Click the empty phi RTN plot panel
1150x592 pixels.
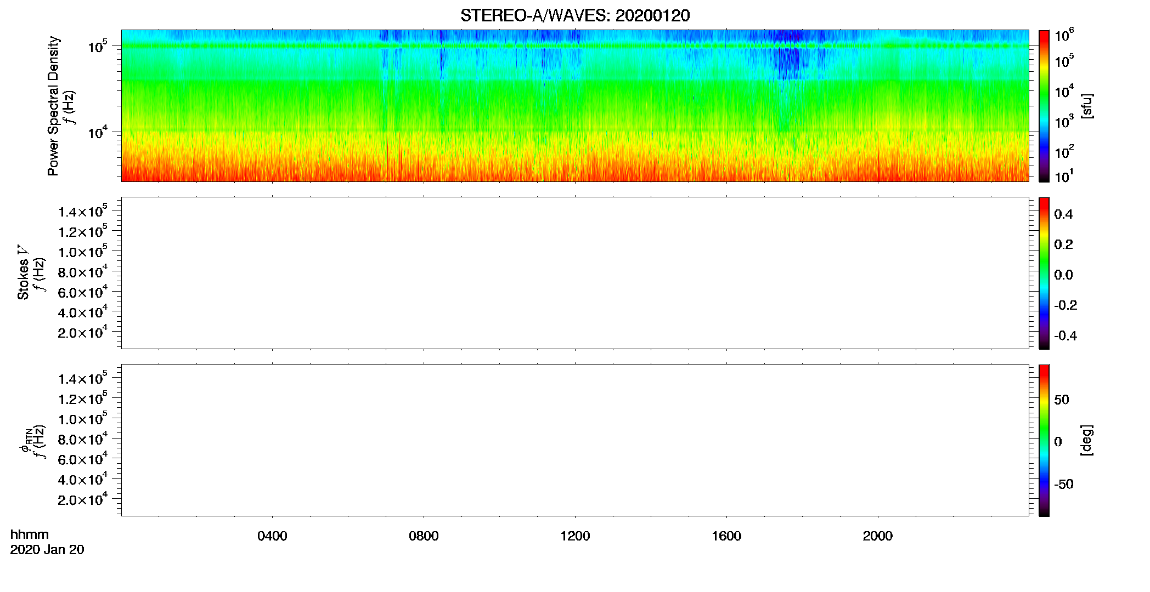point(575,440)
